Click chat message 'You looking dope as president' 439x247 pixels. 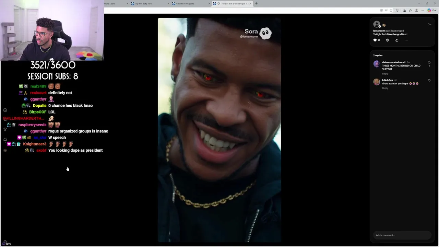75,150
